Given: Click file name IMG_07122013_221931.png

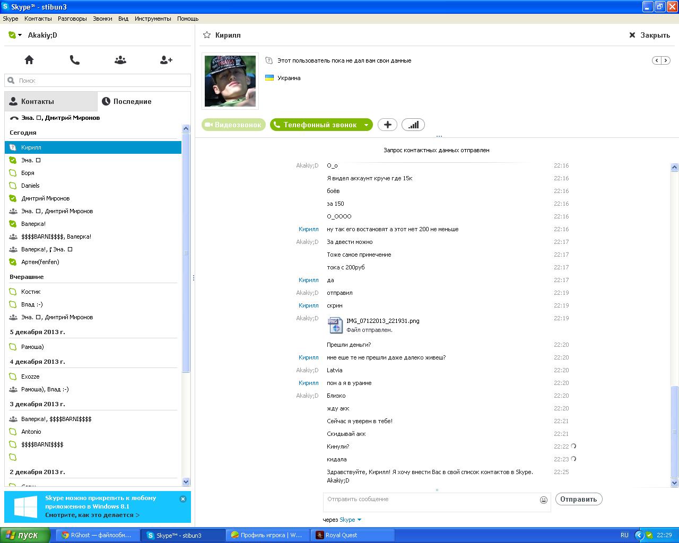Looking at the screenshot, I should (x=382, y=321).
